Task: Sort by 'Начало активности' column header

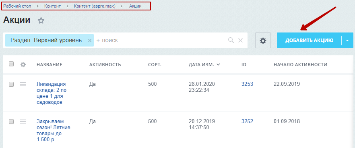Action: (x=300, y=65)
